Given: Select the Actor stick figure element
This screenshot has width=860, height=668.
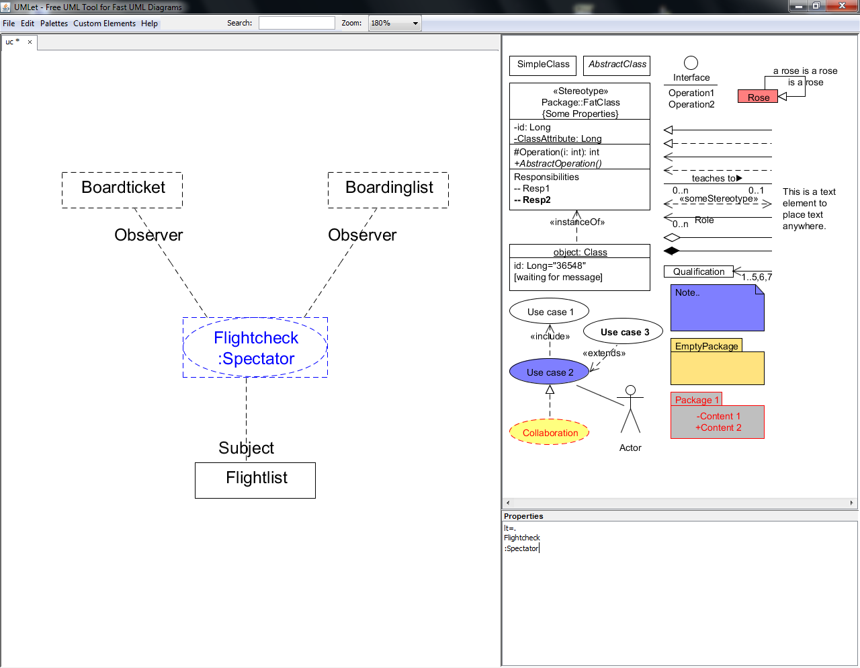Looking at the screenshot, I should 630,411.
